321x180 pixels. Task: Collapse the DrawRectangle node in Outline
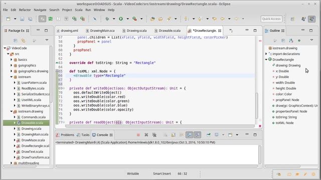coord(266,59)
